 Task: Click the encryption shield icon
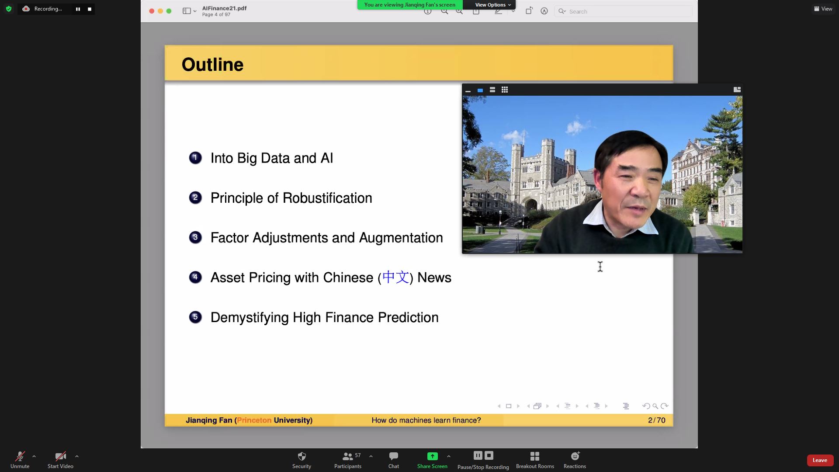[9, 9]
